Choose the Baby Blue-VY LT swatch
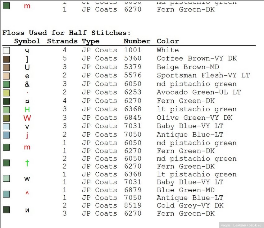 coord(6,126)
